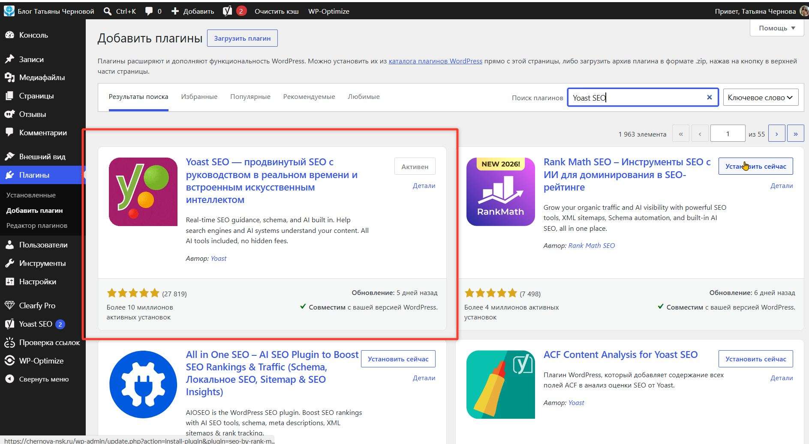This screenshot has height=444, width=809.
Task: Jump to the last results page
Action: 796,134
